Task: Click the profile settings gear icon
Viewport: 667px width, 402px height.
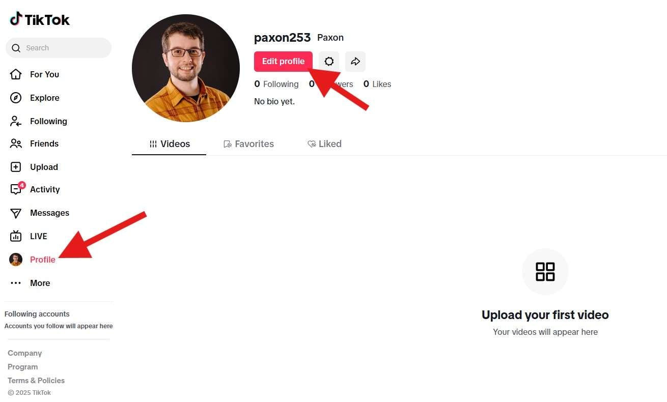Action: click(x=329, y=62)
